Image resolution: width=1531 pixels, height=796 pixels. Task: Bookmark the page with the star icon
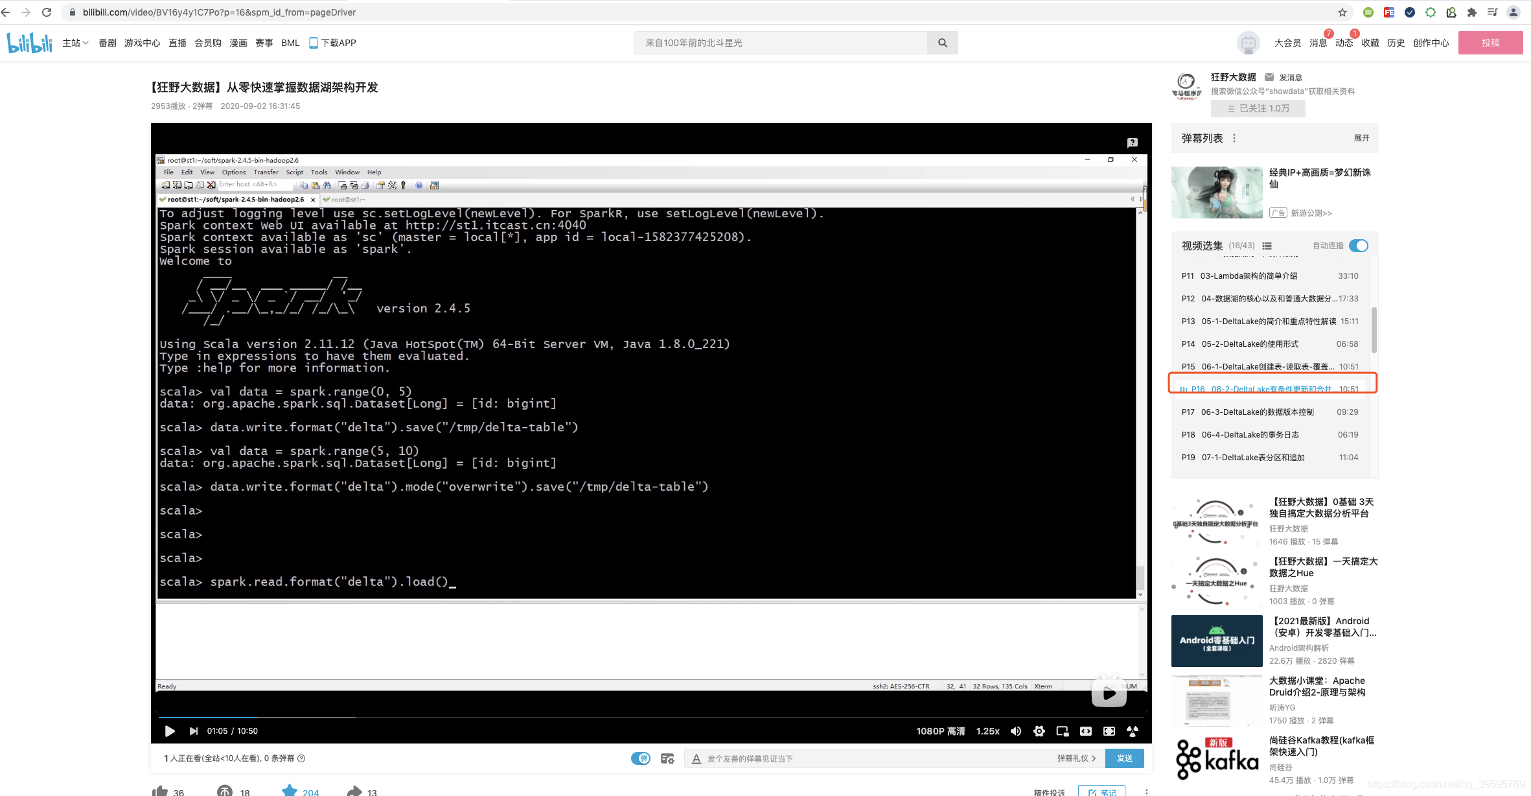(1342, 12)
